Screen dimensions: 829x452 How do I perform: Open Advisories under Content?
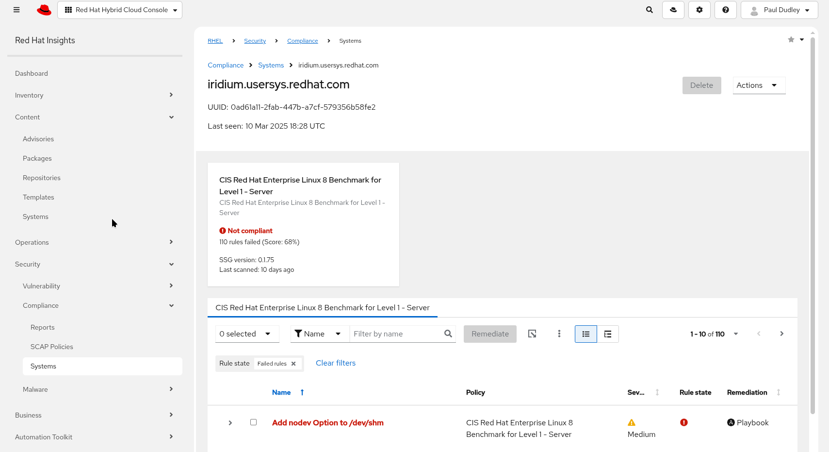pos(38,139)
